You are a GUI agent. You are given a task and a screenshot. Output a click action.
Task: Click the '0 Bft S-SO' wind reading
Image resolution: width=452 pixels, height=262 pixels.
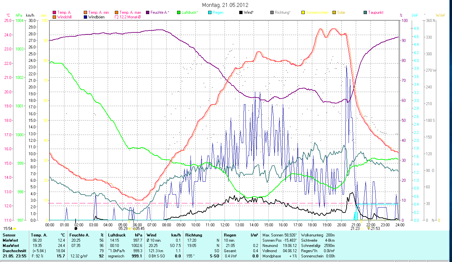(x=157, y=256)
